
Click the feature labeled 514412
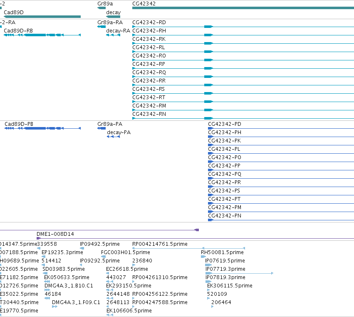click(52, 261)
